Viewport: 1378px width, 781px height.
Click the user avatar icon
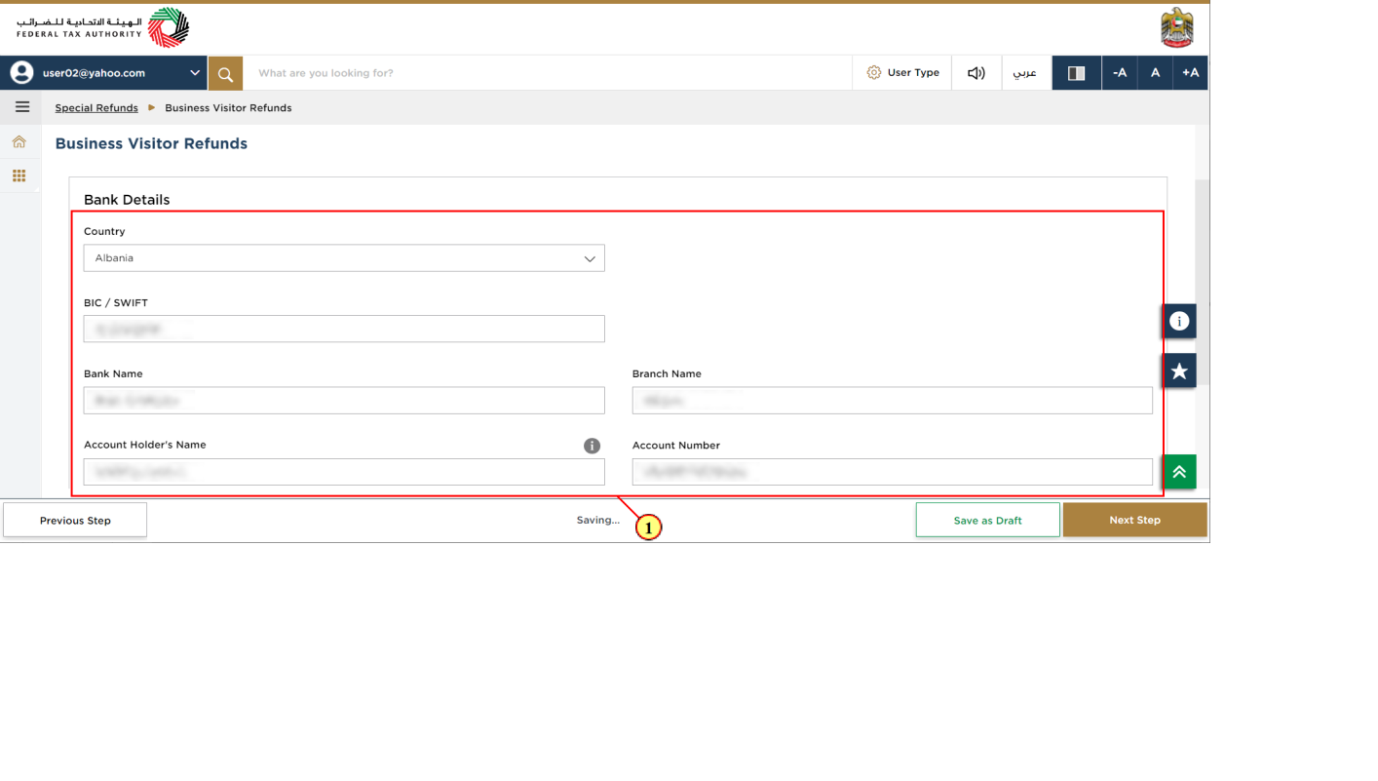click(21, 73)
